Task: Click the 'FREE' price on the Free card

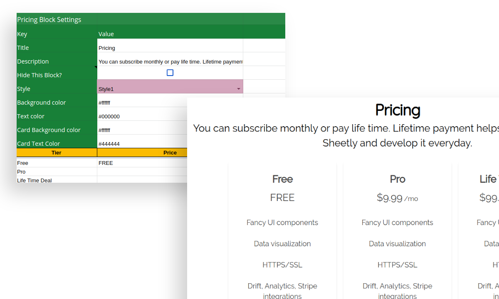Action: click(282, 198)
